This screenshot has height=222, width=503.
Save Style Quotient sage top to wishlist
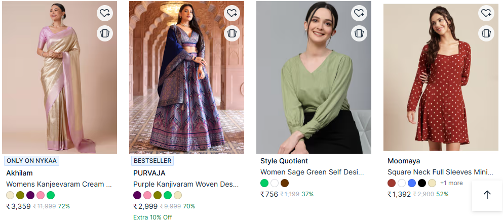pos(359,13)
